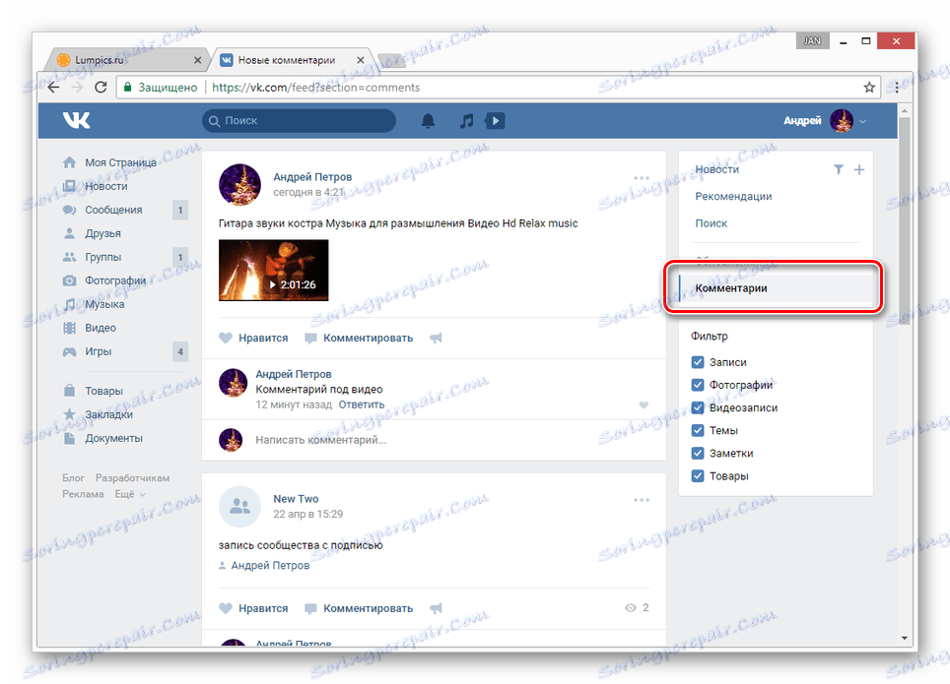Open Фотографии in the sidebar
950x684 pixels.
click(105, 280)
